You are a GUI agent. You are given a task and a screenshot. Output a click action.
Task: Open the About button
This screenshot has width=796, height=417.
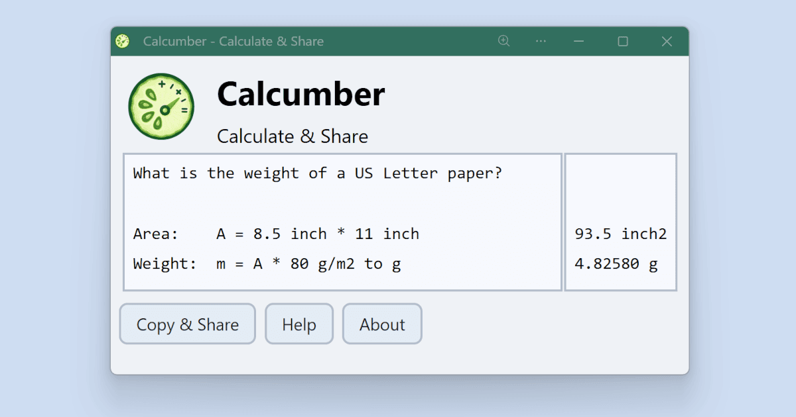coord(382,324)
